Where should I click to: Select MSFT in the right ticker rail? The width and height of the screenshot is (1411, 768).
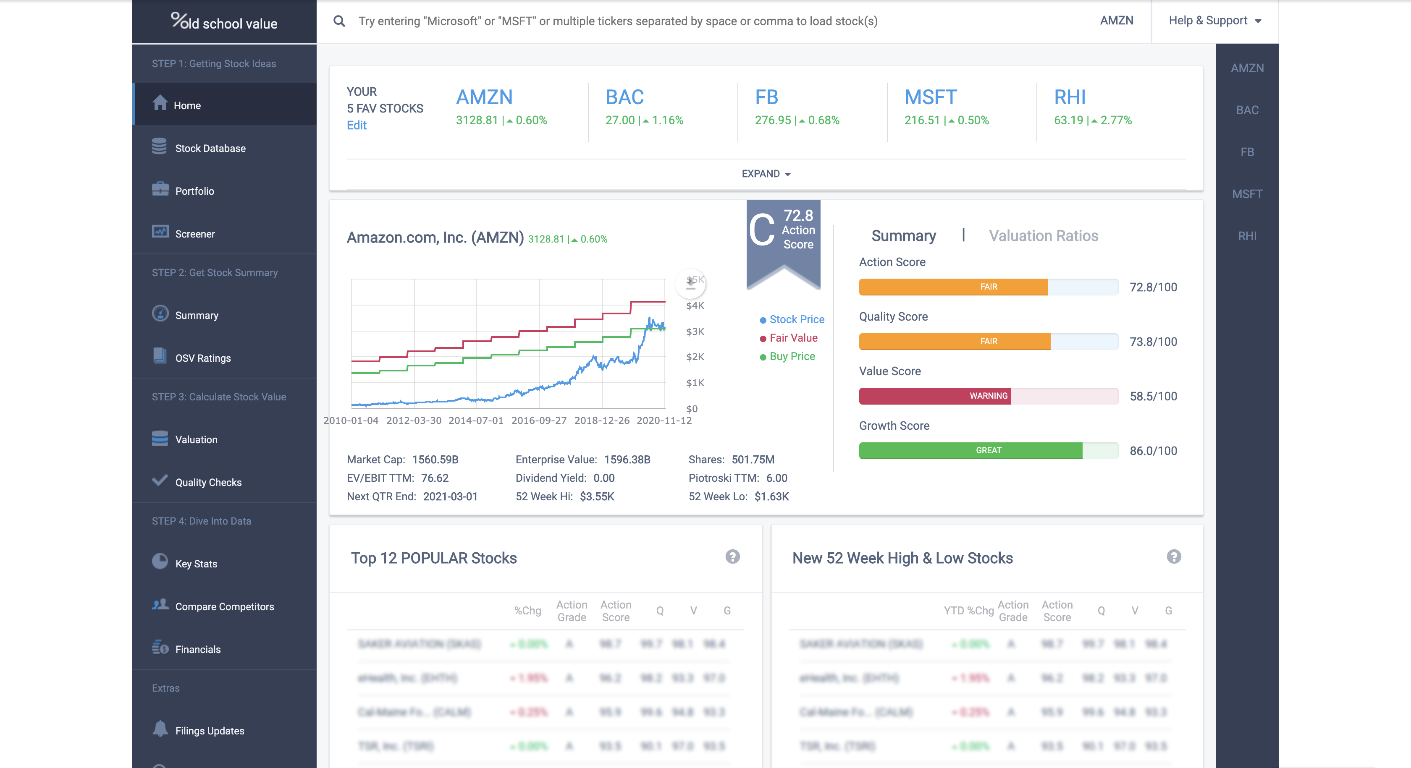coord(1247,194)
